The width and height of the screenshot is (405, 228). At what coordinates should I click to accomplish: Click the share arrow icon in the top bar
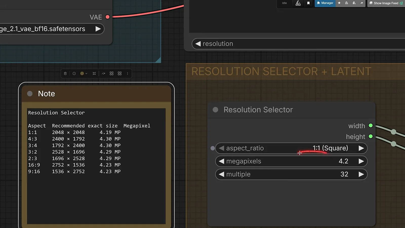[361, 3]
